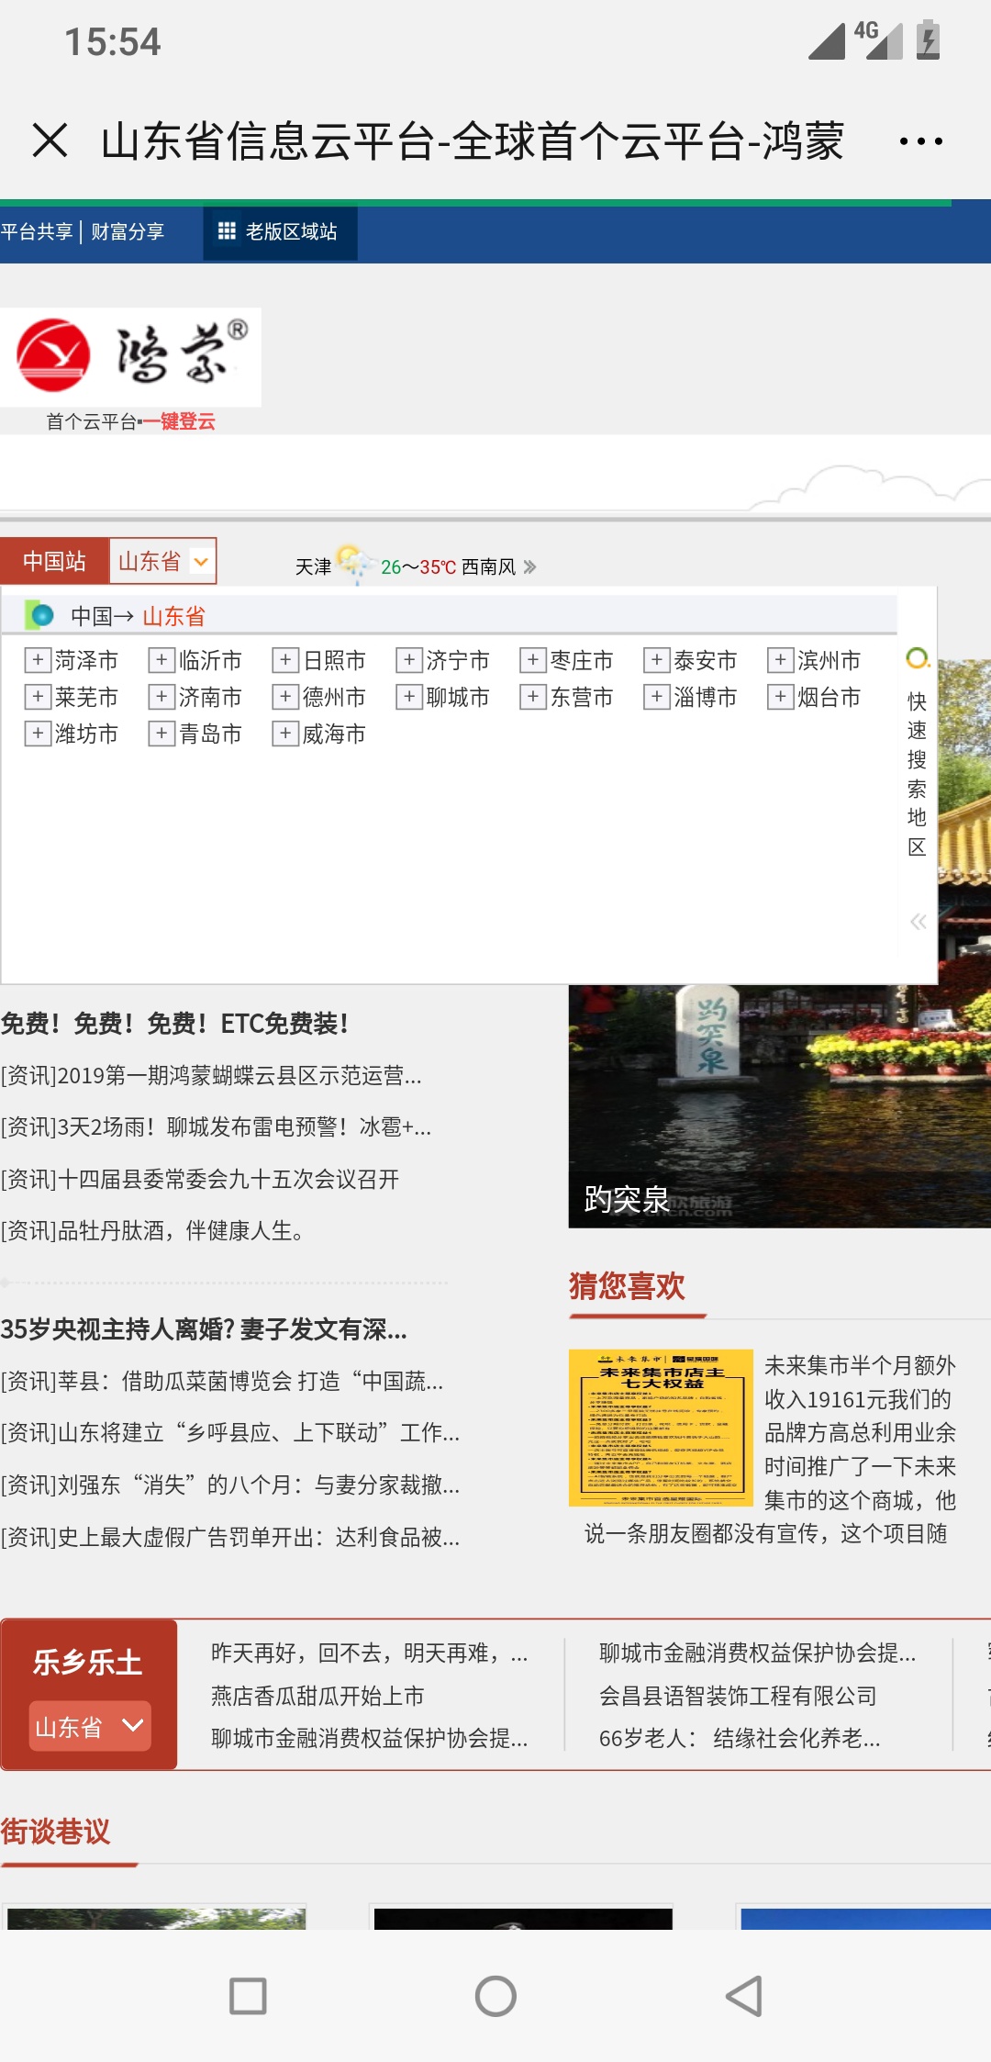
Task: Expand 聊城市 plus box
Action: pyautogui.click(x=409, y=697)
